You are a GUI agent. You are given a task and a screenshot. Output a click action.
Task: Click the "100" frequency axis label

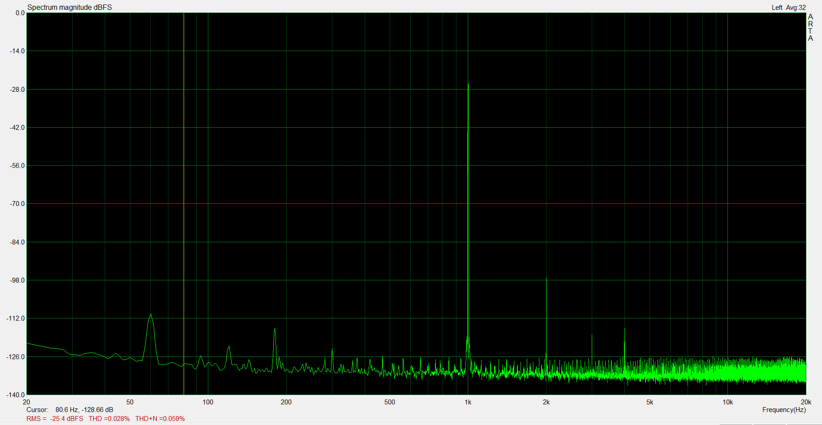click(x=208, y=402)
